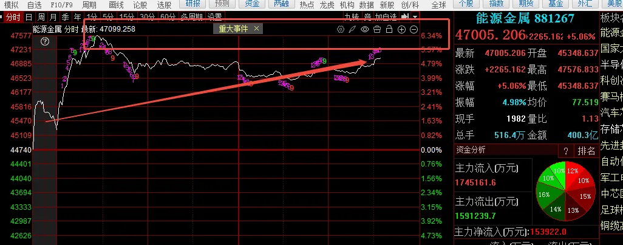This screenshot has height=245, width=623.
Task: Open the 新股 menu item
Action: 387,5
